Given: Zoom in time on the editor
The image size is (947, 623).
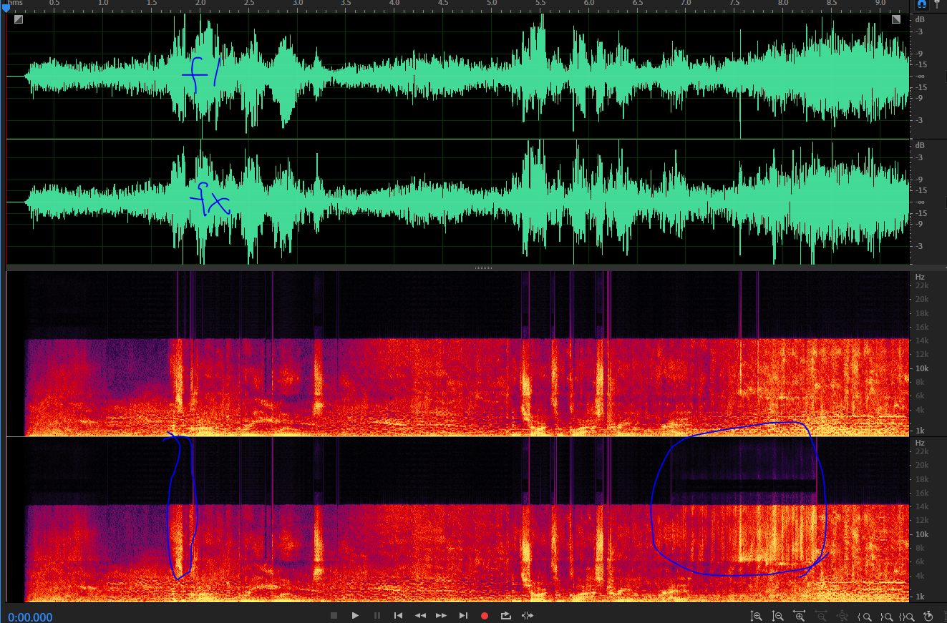Looking at the screenshot, I should pyautogui.click(x=800, y=616).
